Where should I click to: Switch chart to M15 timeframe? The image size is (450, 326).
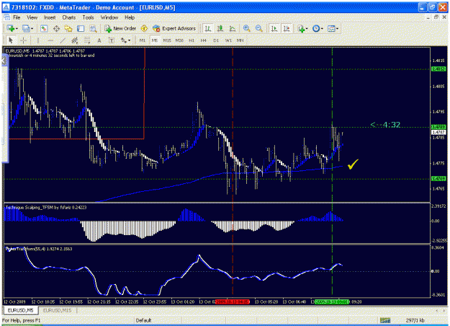tap(167, 40)
